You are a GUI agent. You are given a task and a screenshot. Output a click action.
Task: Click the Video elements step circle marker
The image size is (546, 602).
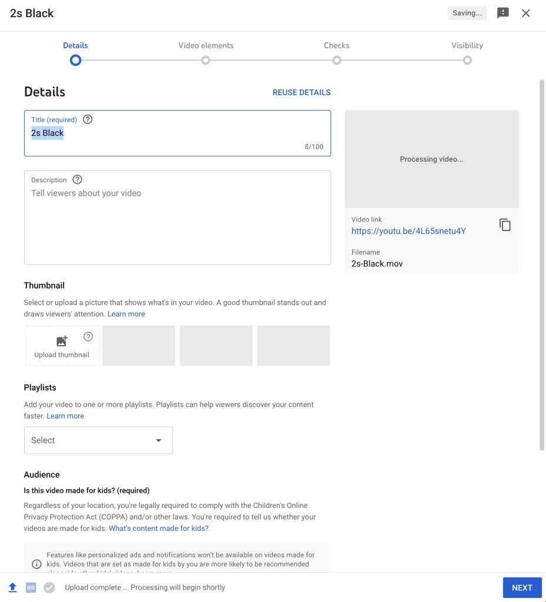[x=206, y=61]
